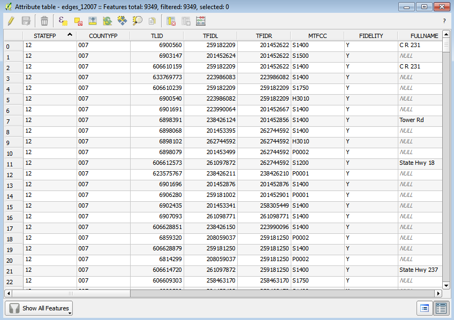The height and width of the screenshot is (320, 454).
Task: Move selection to top icon
Action: click(93, 21)
